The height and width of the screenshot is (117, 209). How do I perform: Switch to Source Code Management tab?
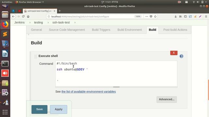pyautogui.click(x=67, y=30)
